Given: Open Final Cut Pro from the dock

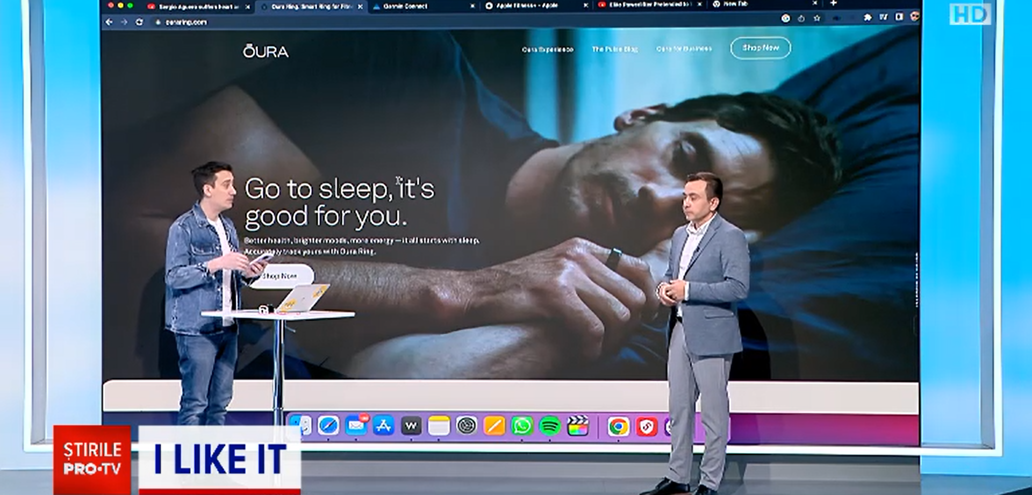Looking at the screenshot, I should pyautogui.click(x=578, y=426).
